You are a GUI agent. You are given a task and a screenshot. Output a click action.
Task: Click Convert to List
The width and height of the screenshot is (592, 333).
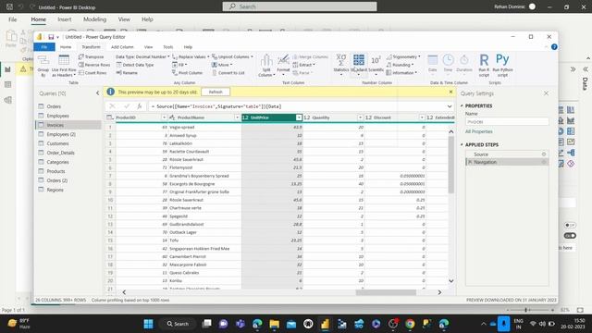pos(228,72)
